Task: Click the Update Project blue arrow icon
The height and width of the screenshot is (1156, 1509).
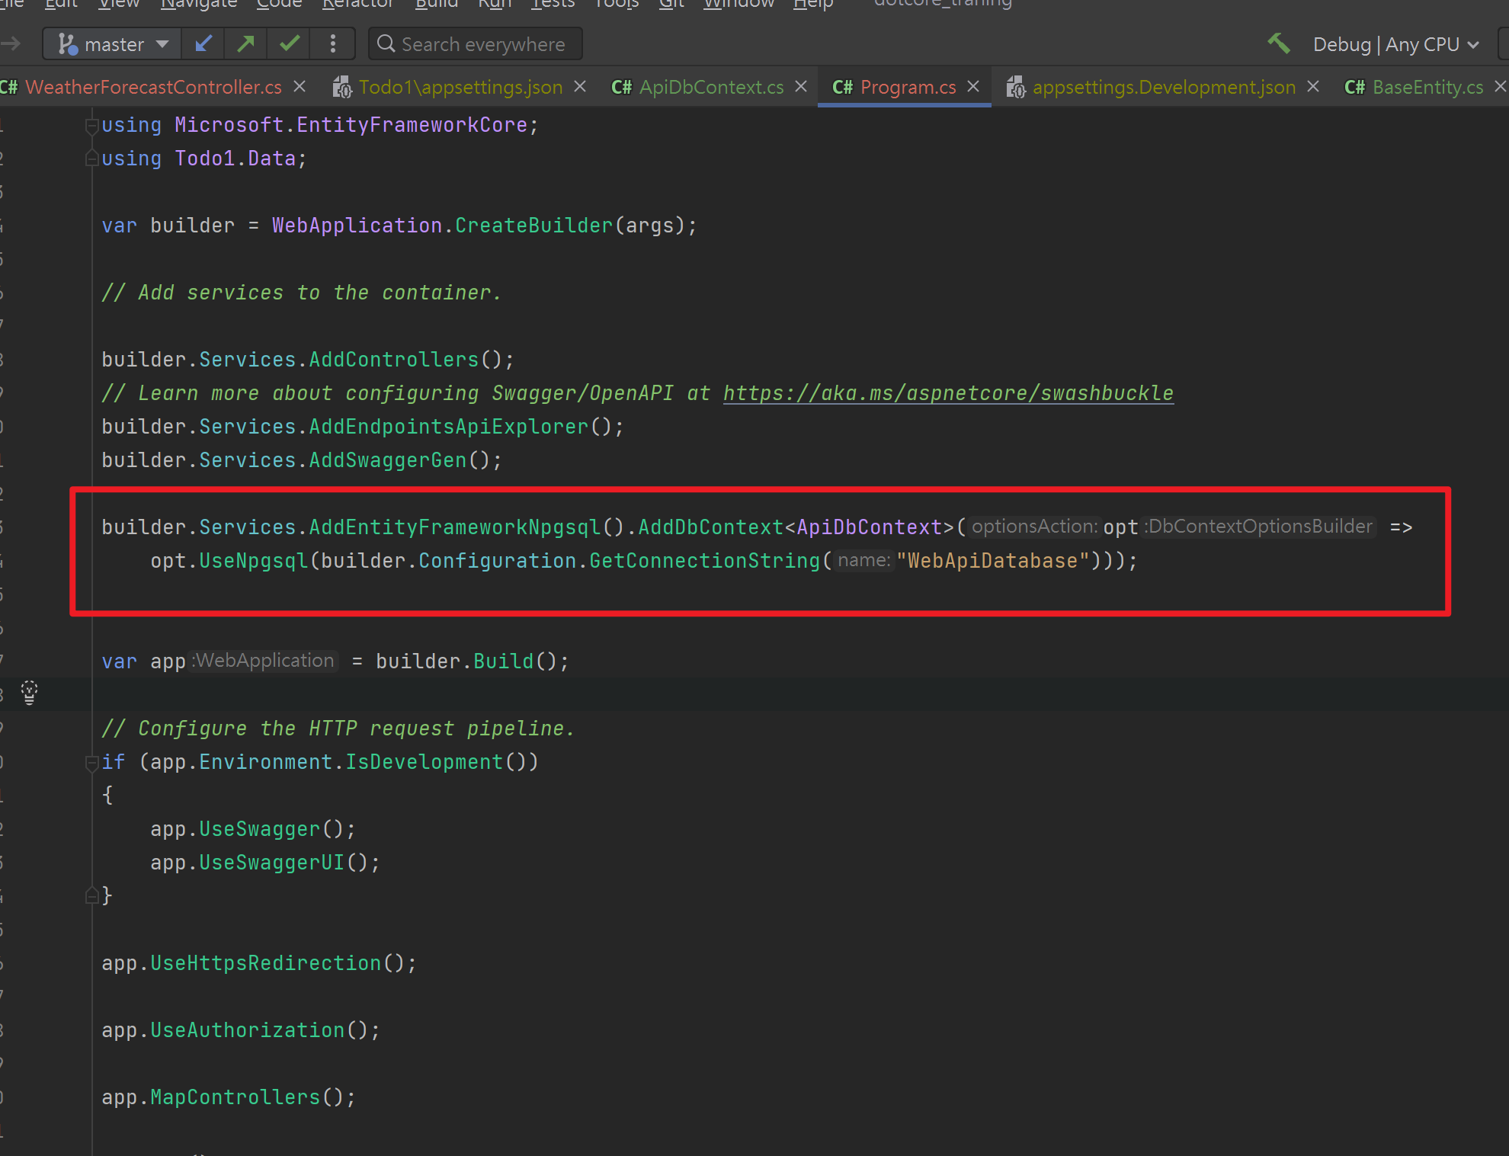Action: (x=203, y=44)
